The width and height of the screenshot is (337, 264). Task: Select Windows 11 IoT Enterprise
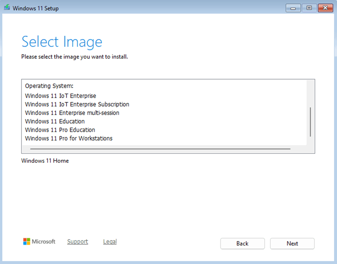(x=60, y=96)
